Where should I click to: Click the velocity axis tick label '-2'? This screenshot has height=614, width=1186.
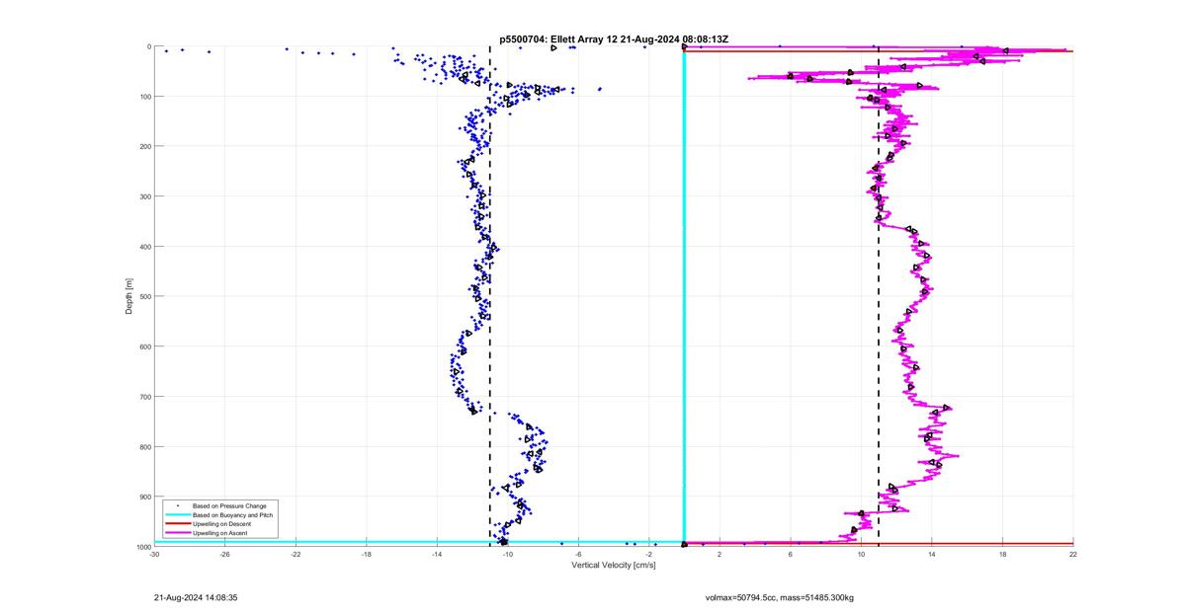tap(649, 554)
